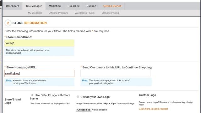This screenshot has width=201, height=113.
Task: Click the 'Enter the following information' instruction line
Action: click(57, 31)
